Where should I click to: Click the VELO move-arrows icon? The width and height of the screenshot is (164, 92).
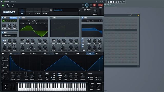tap(87, 53)
